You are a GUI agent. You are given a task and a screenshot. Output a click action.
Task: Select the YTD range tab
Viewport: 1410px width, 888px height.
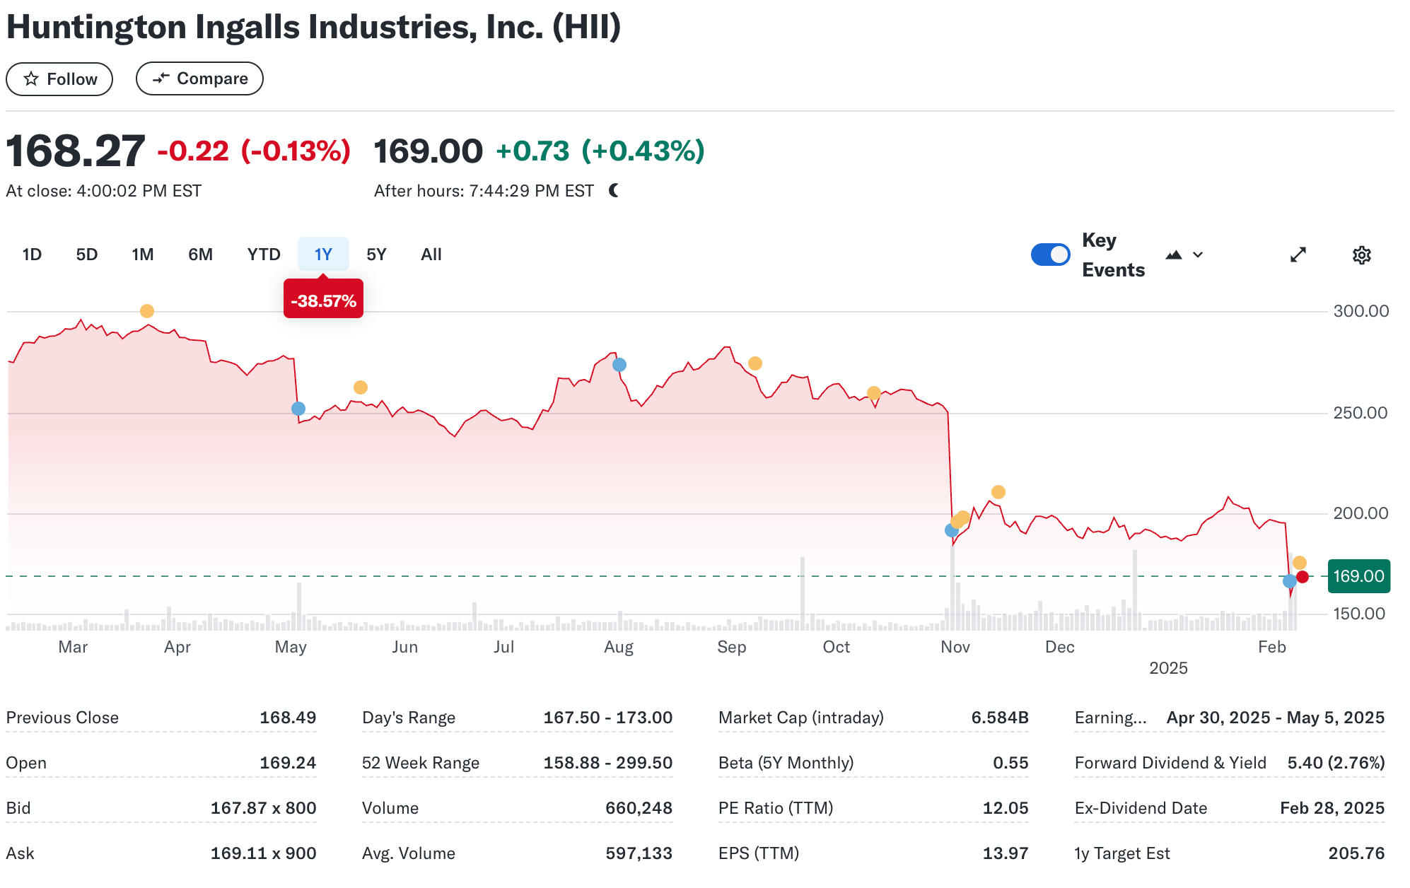click(264, 255)
